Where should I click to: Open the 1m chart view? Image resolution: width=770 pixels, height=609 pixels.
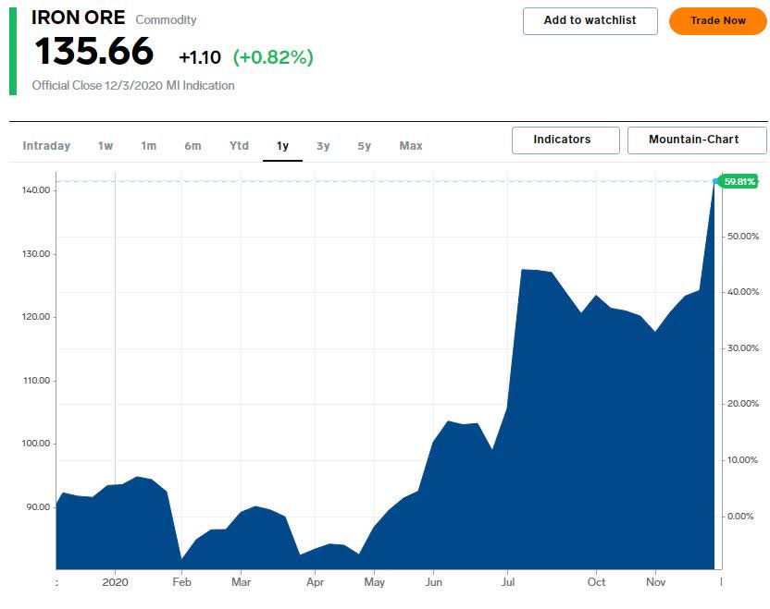[149, 145]
